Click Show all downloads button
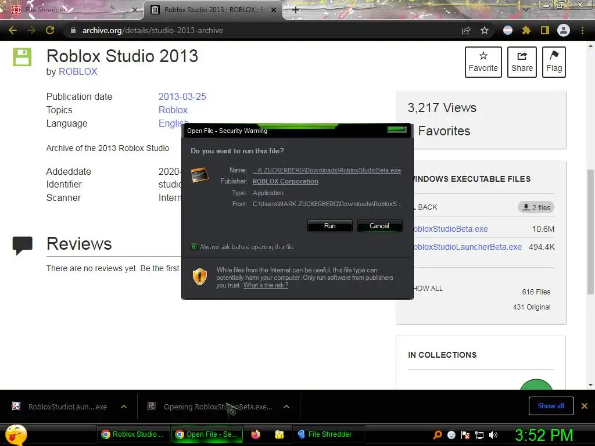Image resolution: width=595 pixels, height=446 pixels. (551, 406)
